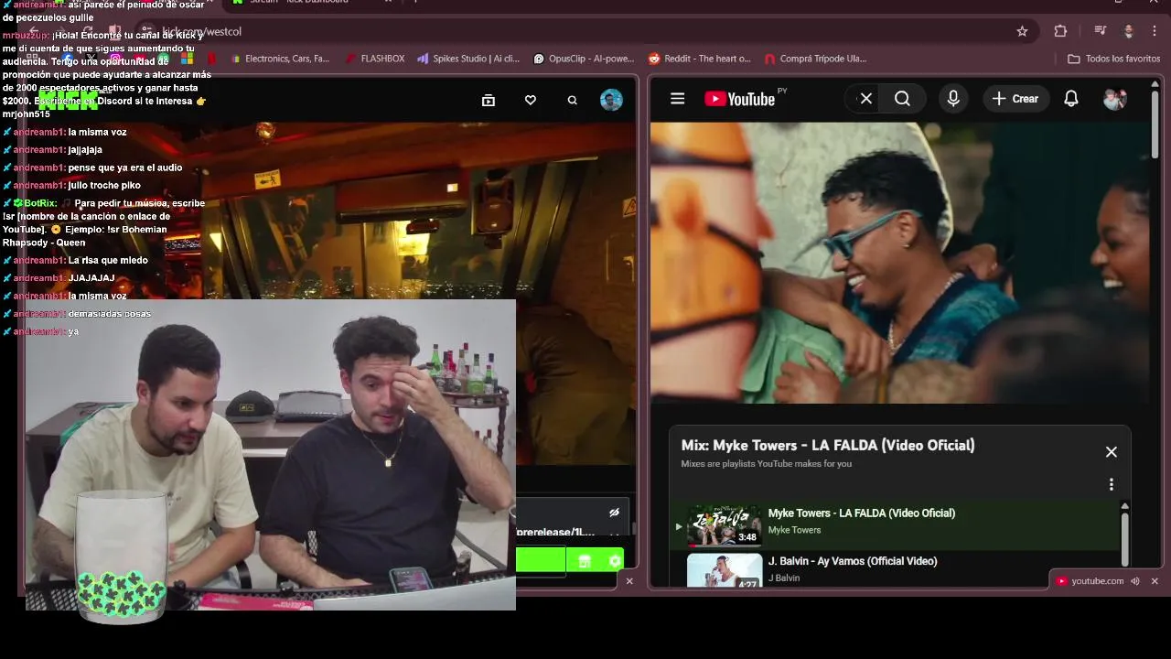The image size is (1171, 659).
Task: Open the Mix playlist three-dot options
Action: pos(1112,484)
